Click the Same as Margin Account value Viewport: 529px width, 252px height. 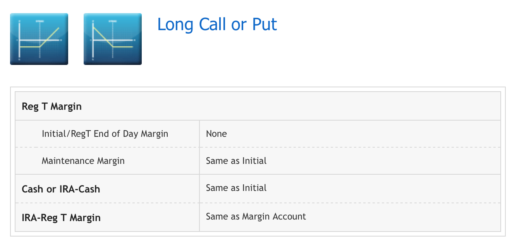[256, 216]
